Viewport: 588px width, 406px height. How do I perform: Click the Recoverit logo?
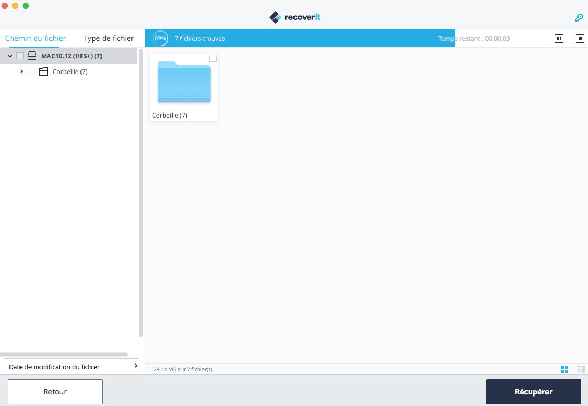[x=295, y=17]
